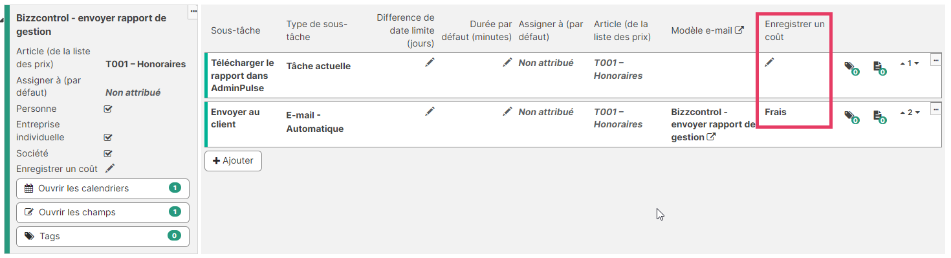
Task: Edit date limit pencil for Télécharger le rapport row
Action: 430,62
